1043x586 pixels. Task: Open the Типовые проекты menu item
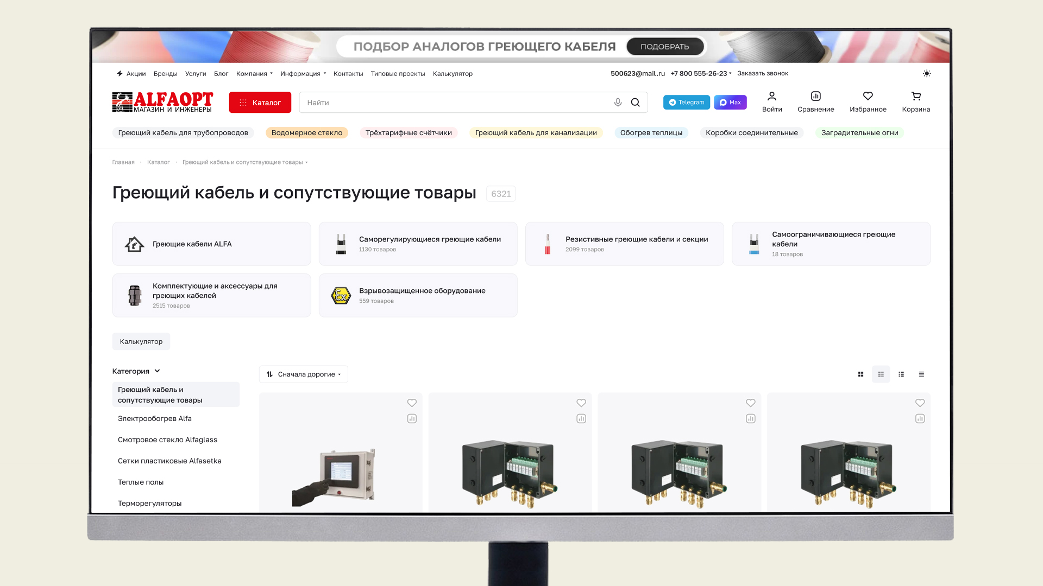coord(398,74)
